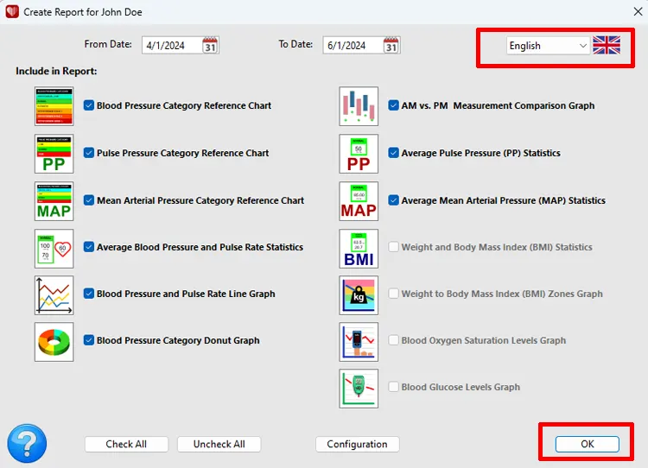Open the Configuration settings button
Image resolution: width=648 pixels, height=468 pixels.
tap(357, 445)
